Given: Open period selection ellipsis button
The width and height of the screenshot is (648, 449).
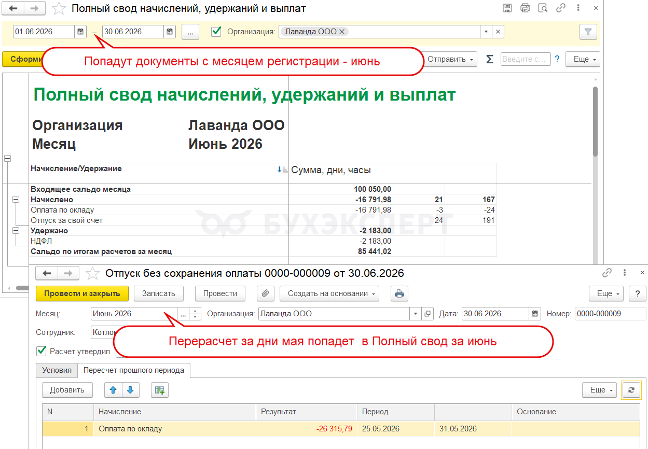Looking at the screenshot, I should pos(190,32).
